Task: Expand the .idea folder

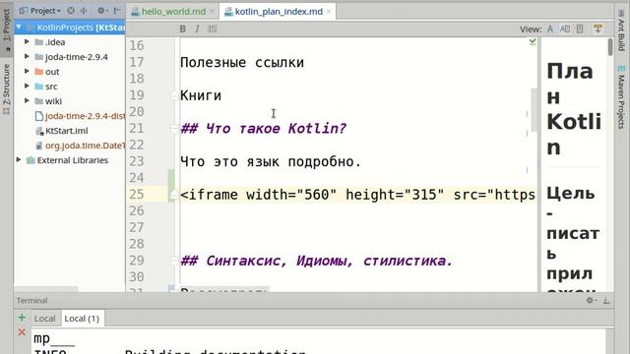Action: [x=27, y=41]
